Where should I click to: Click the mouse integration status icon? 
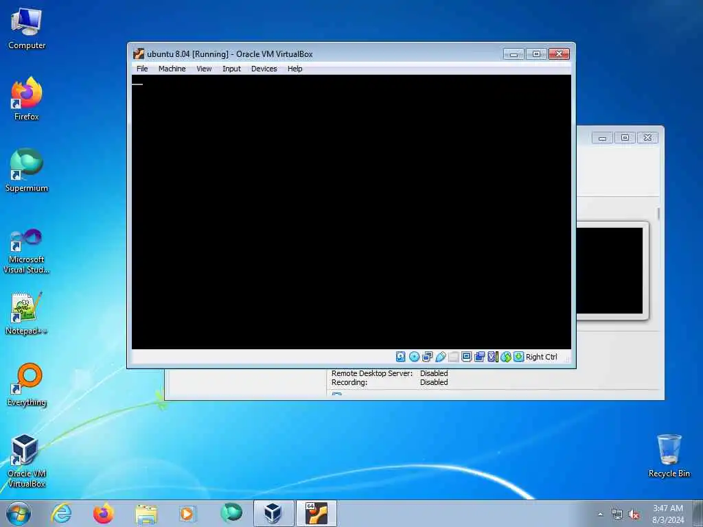point(506,357)
